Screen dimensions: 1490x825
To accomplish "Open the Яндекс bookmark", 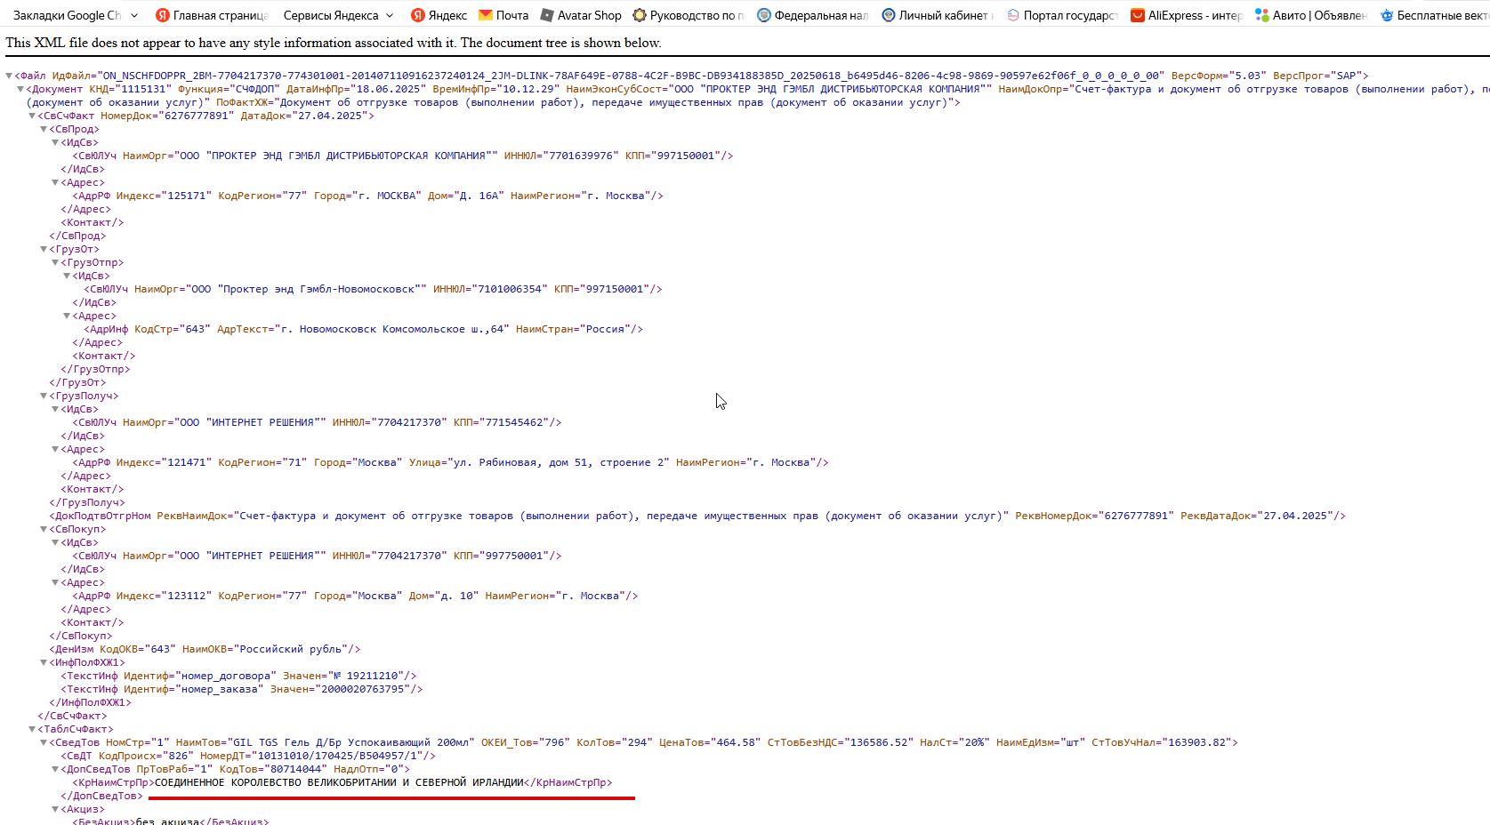I will click(439, 15).
